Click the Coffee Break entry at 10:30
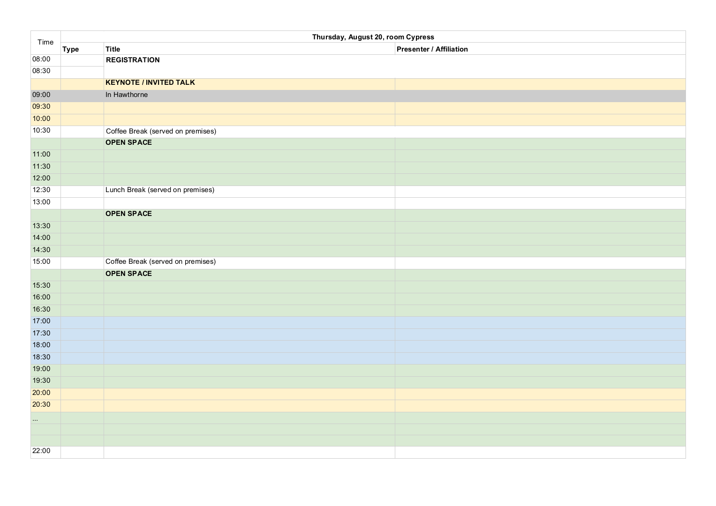The image size is (716, 506). (161, 131)
